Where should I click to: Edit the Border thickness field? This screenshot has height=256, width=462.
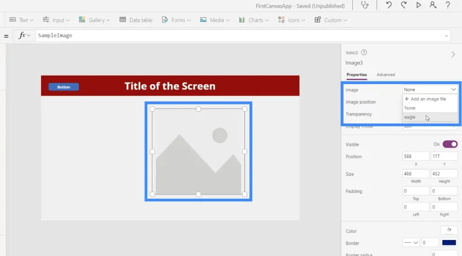click(430, 243)
